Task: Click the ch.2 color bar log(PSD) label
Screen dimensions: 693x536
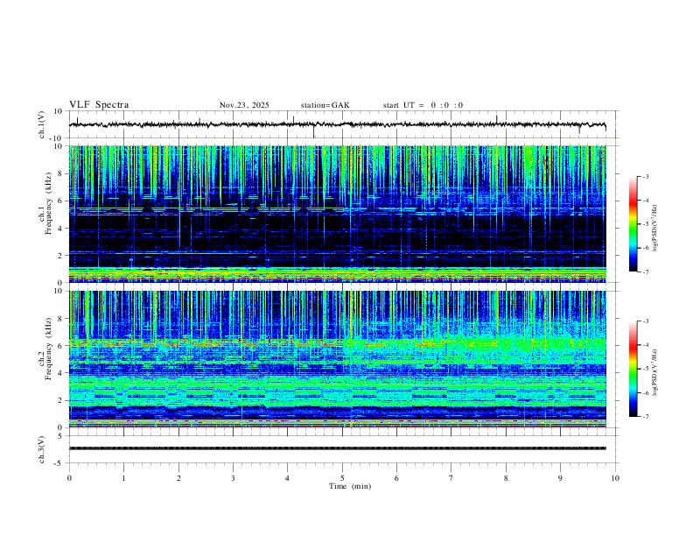Action: pos(655,372)
